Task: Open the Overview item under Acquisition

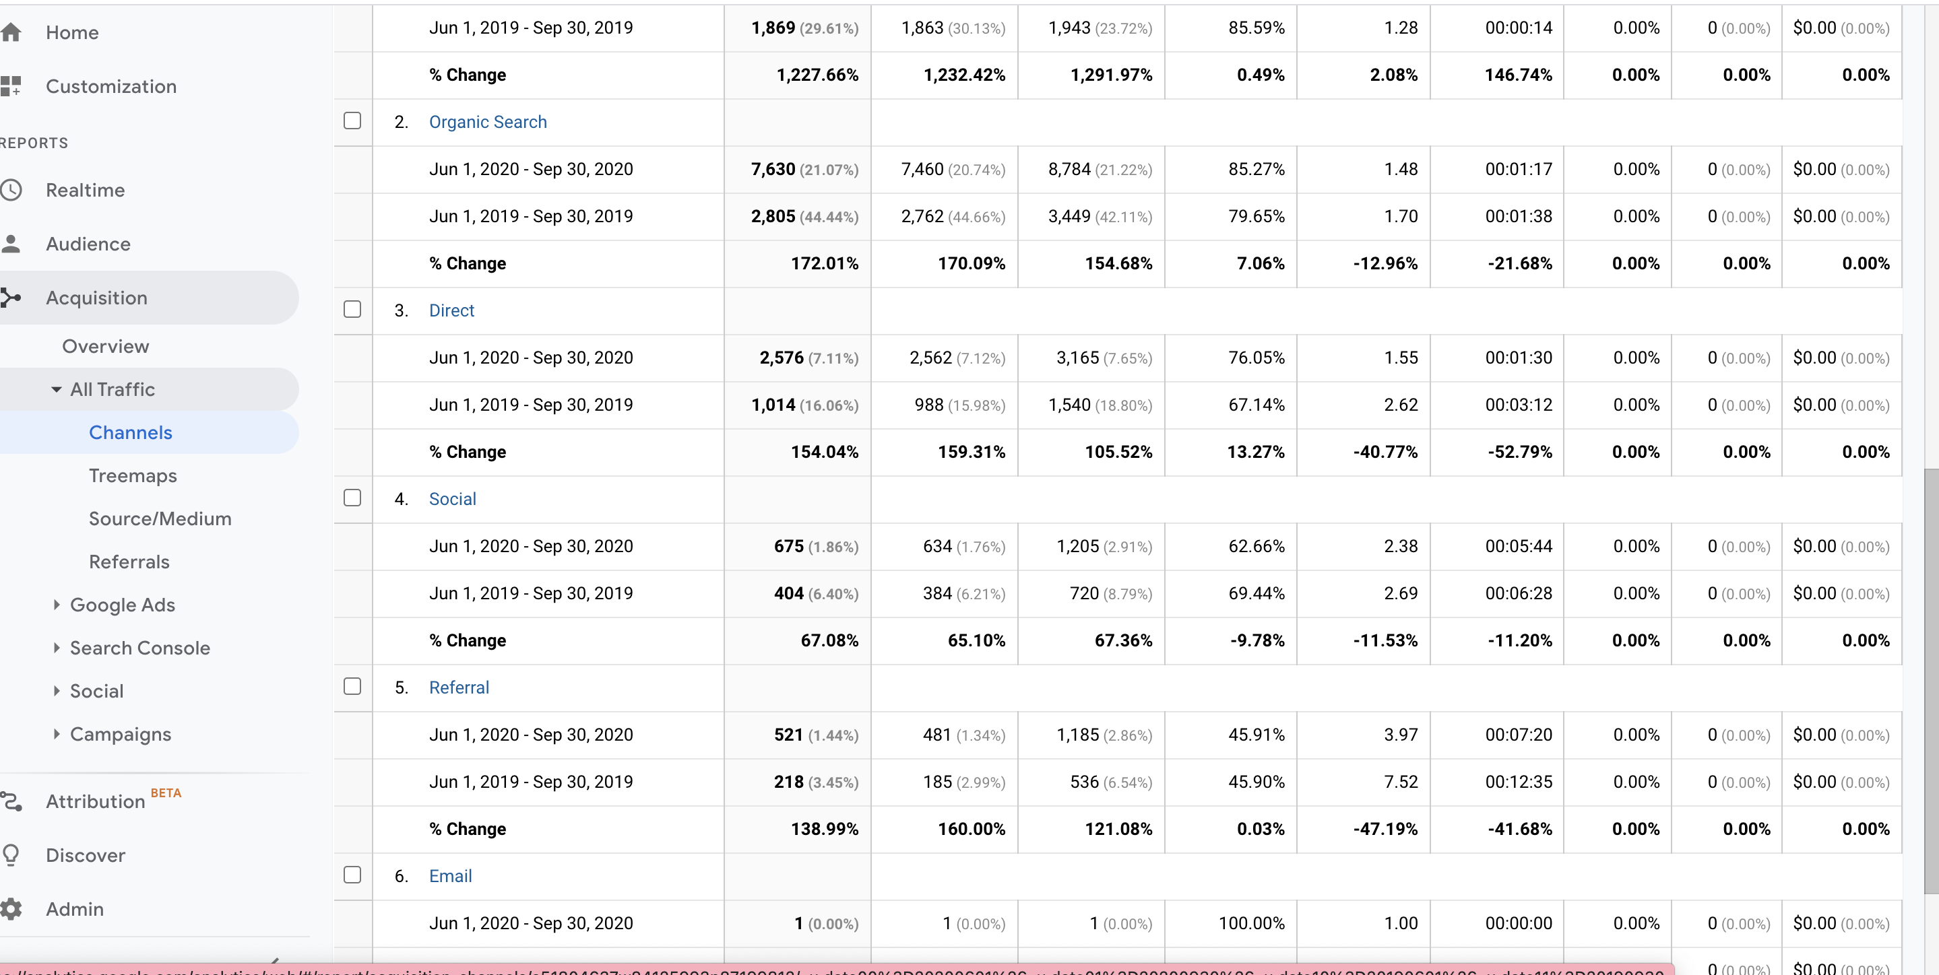Action: click(105, 346)
